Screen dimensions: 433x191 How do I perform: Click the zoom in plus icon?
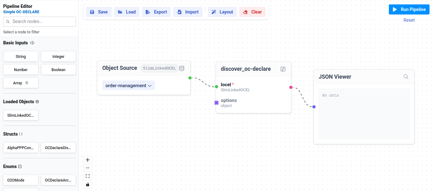(88, 160)
